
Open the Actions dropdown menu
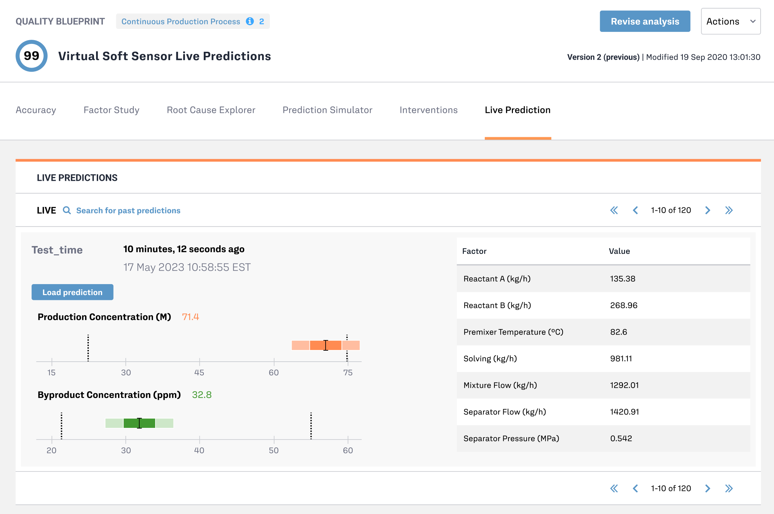(730, 21)
